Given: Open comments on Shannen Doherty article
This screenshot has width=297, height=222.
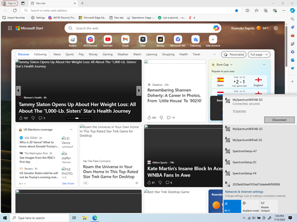Looking at the screenshot, I should pos(169,118).
